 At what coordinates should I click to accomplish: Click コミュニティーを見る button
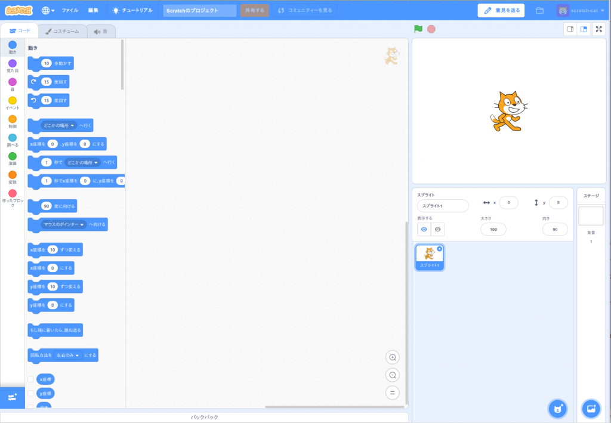pos(305,11)
